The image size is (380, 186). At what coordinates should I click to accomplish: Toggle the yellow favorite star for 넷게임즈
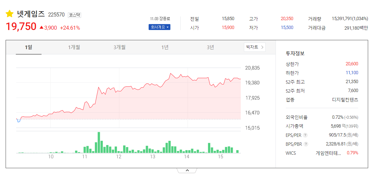[10, 14]
